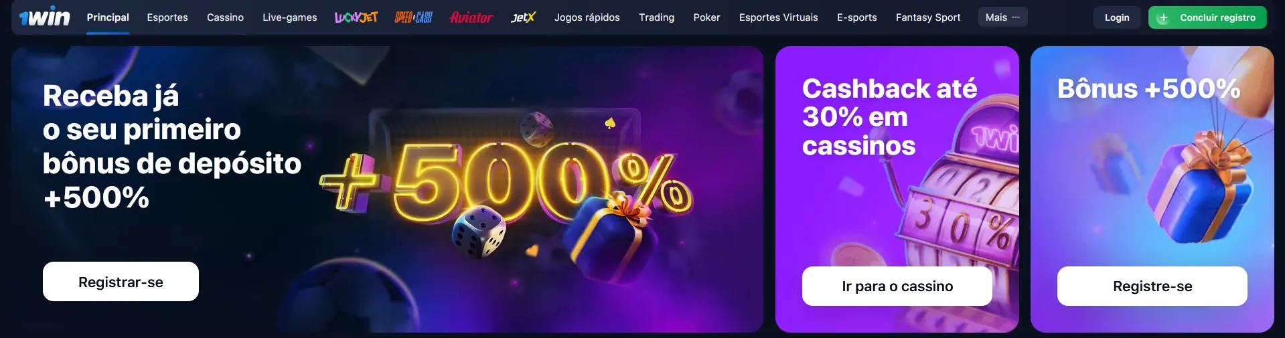Click the Login button
1285x338 pixels.
(x=1117, y=17)
